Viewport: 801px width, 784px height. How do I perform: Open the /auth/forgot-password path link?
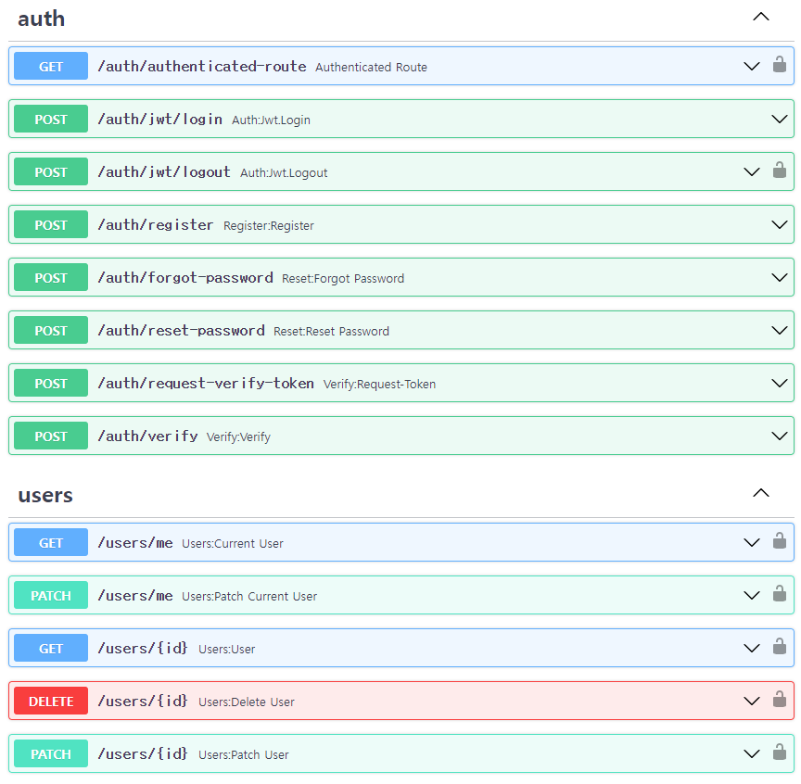[184, 277]
